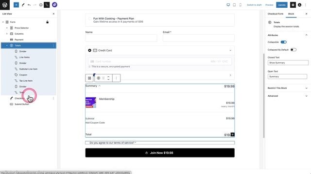311x174 pixels.
Task: Click the move up/down arrows in toolbar
Action: 108,78
